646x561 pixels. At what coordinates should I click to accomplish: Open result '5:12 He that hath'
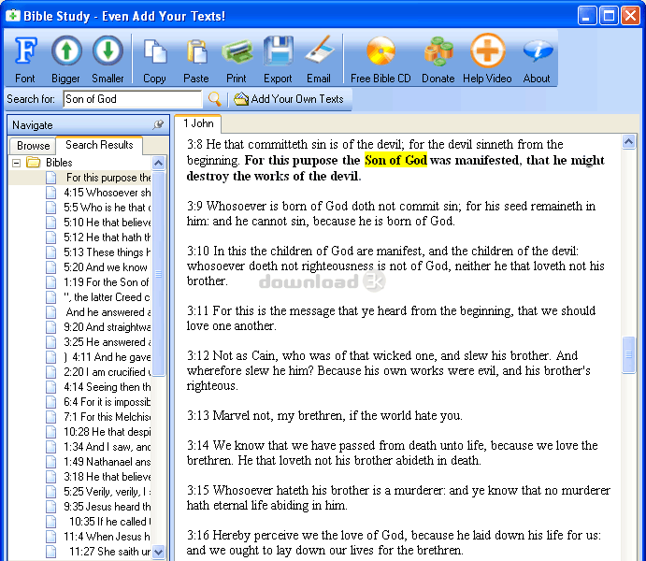[108, 237]
